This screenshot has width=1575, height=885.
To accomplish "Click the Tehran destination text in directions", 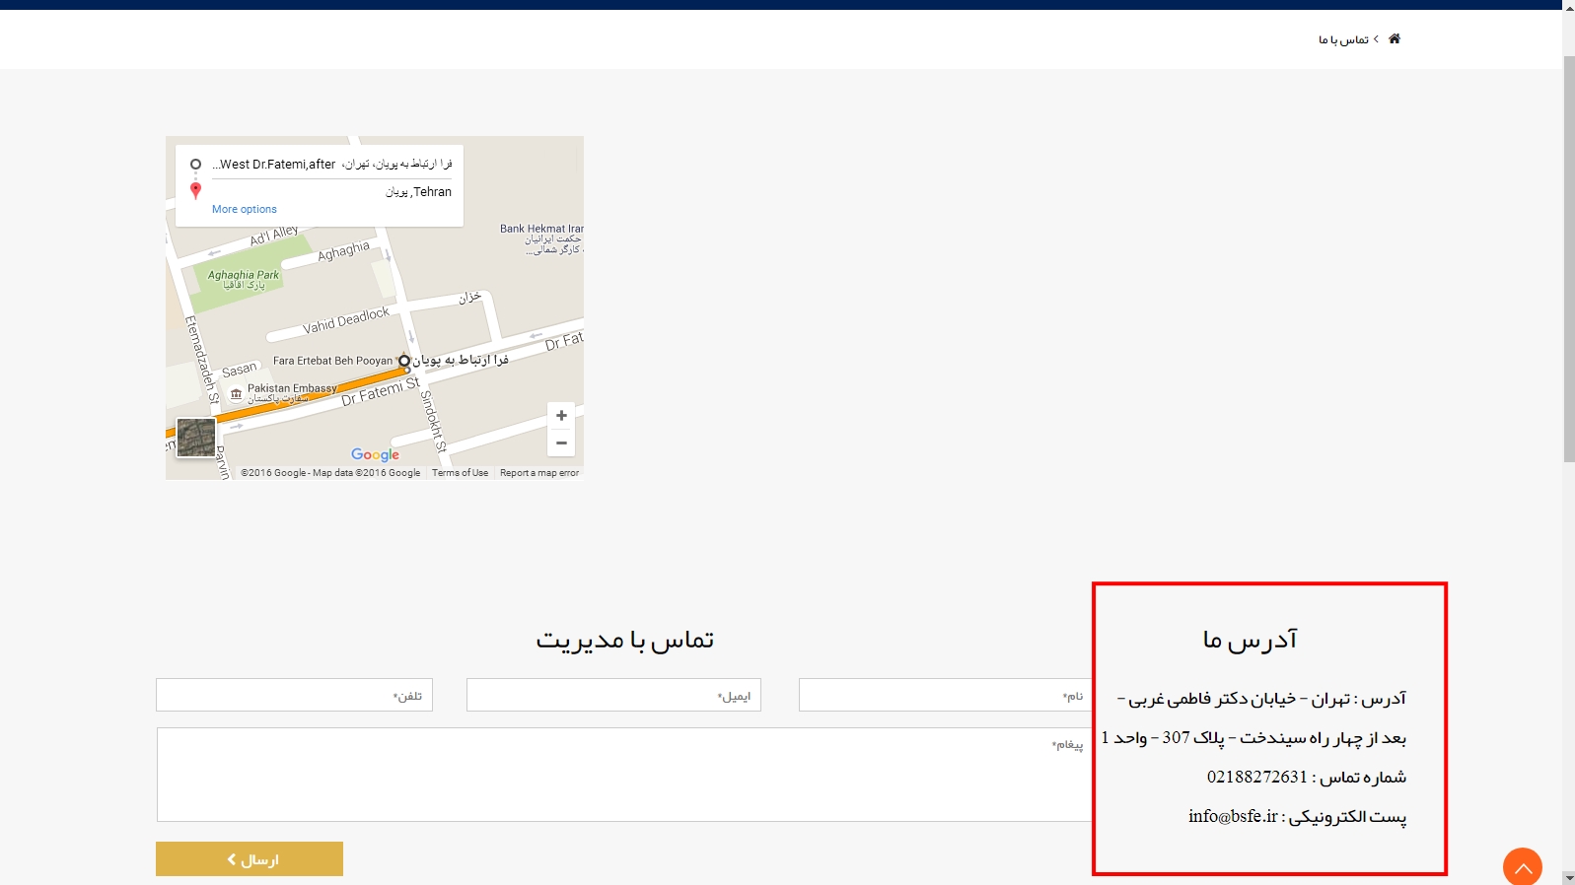I will pos(418,192).
